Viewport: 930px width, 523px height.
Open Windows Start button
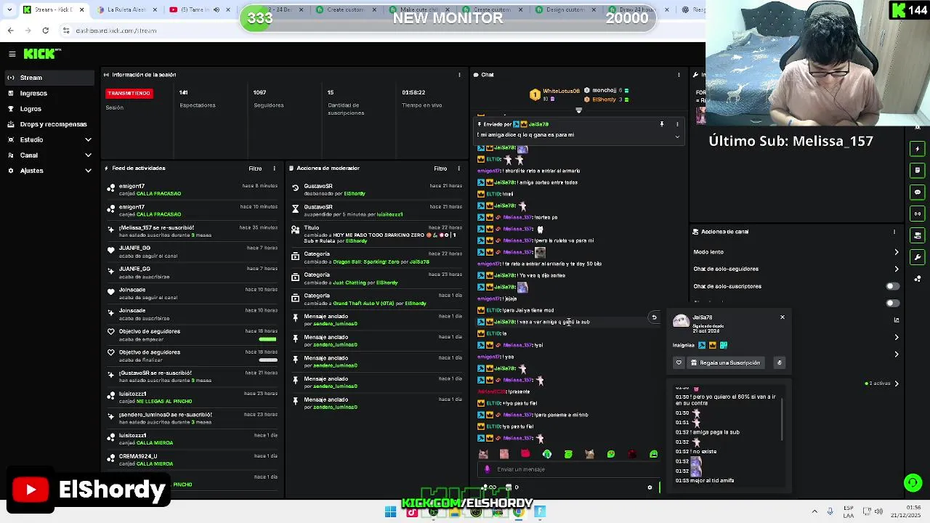click(x=390, y=512)
